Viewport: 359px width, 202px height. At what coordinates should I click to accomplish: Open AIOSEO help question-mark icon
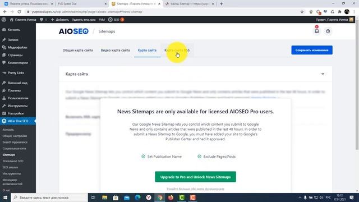[x=328, y=31]
